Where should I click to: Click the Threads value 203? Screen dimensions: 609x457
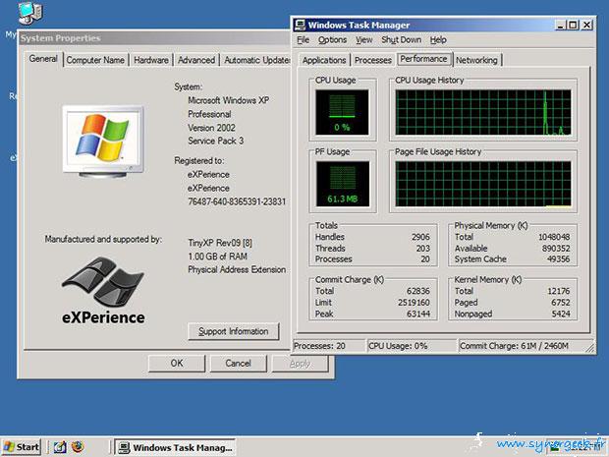click(x=423, y=249)
